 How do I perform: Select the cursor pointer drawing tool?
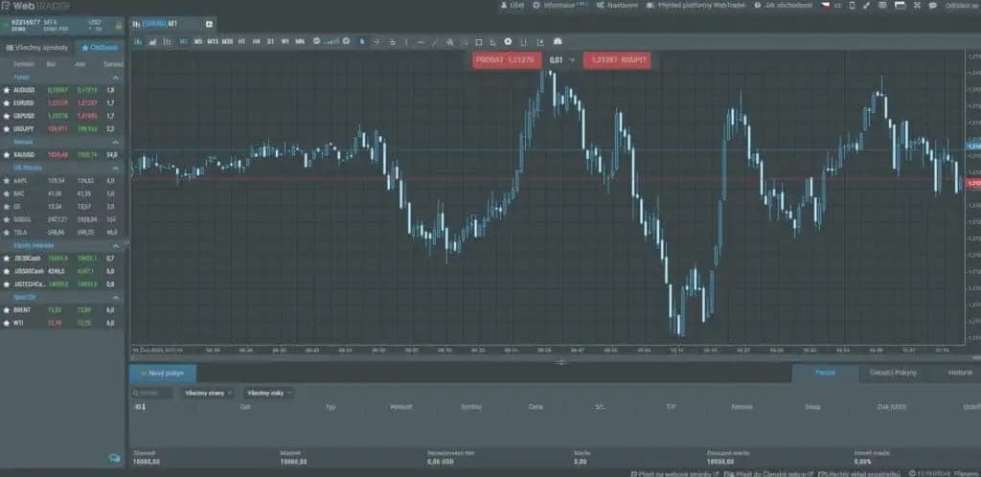point(362,42)
